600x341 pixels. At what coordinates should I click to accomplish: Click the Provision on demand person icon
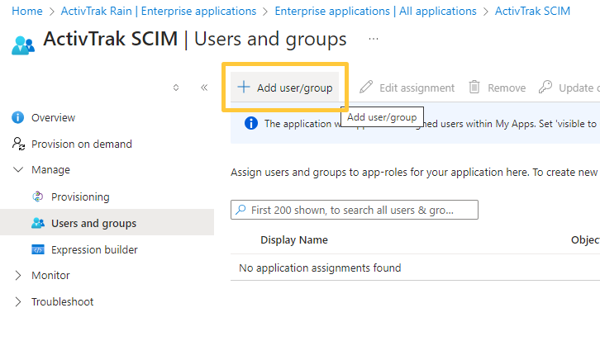(18, 144)
